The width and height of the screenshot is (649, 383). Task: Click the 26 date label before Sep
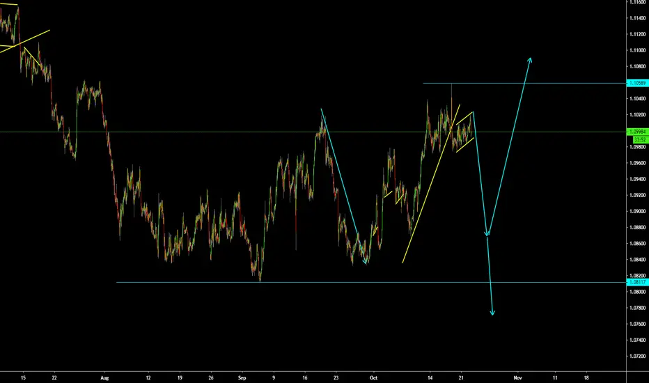[x=211, y=377]
